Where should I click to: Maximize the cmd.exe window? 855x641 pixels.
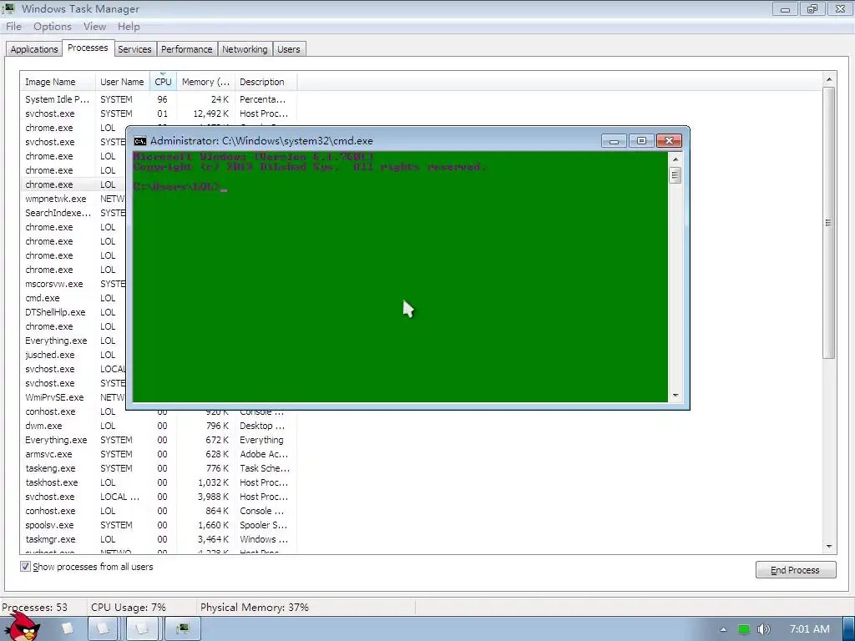[x=641, y=141]
